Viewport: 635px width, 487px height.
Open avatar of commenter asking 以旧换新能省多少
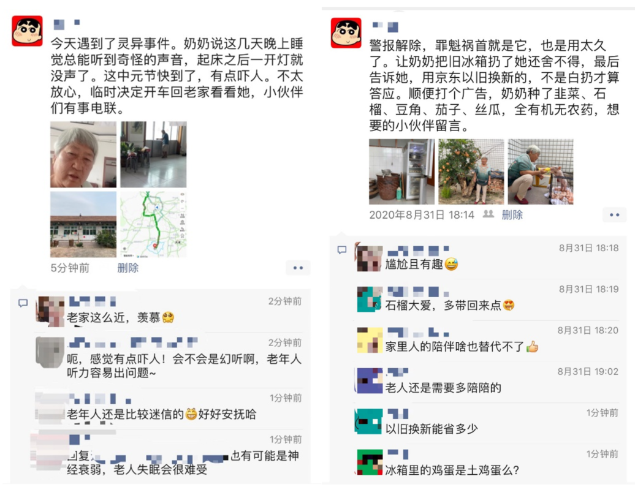coord(368,421)
